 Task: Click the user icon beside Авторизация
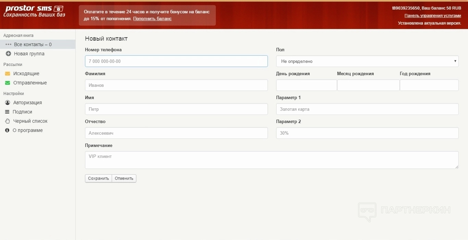pos(8,103)
